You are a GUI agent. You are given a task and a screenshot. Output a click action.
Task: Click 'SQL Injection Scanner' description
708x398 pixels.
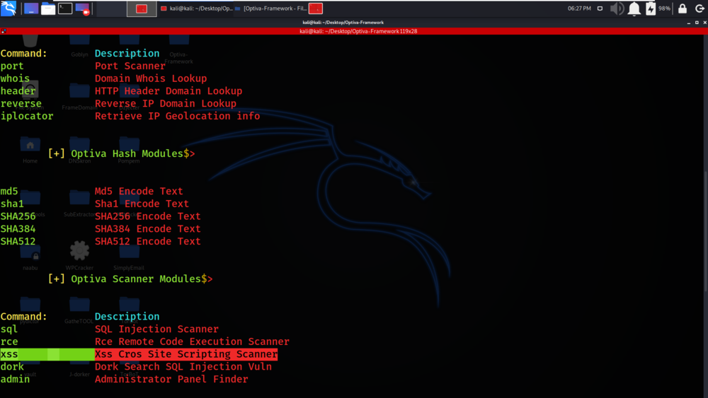tap(156, 329)
